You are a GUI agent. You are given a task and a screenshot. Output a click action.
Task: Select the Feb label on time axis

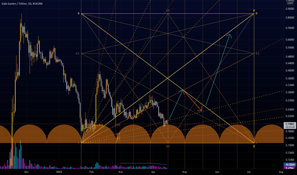[x=91, y=172]
